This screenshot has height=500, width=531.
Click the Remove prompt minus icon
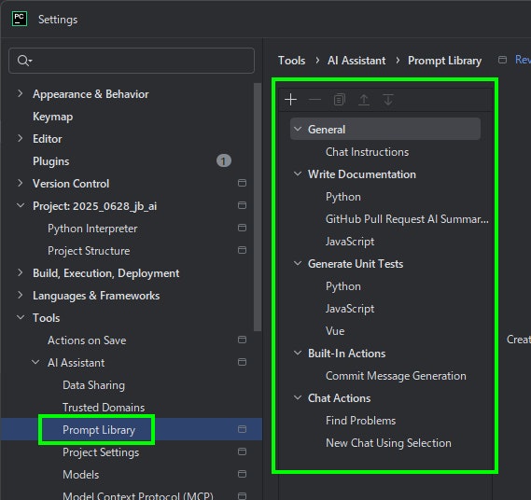click(314, 100)
